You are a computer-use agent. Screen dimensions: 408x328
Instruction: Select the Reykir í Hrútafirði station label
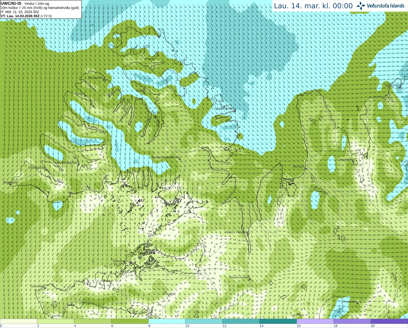237,232
